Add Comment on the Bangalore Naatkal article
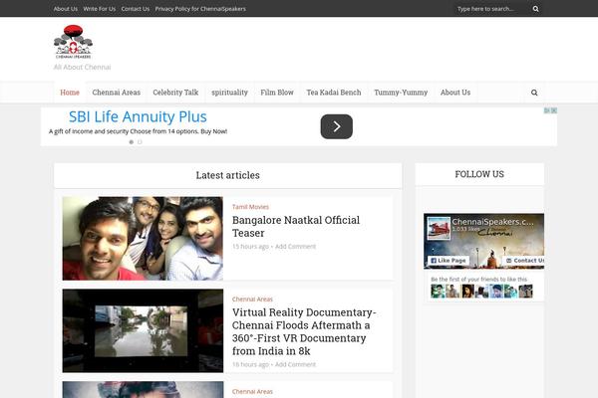Viewport: 598px width, 398px height. (296, 247)
